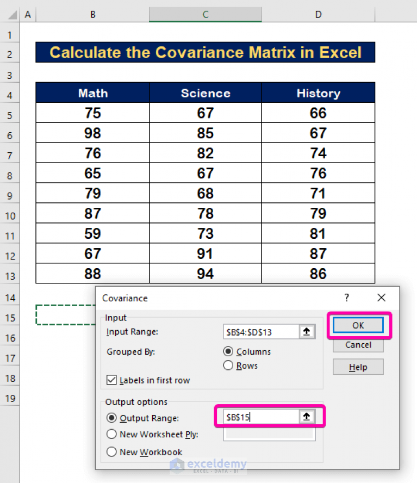Image resolution: width=417 pixels, height=483 pixels.
Task: Select the Rows grouping radio button
Action: pyautogui.click(x=228, y=366)
